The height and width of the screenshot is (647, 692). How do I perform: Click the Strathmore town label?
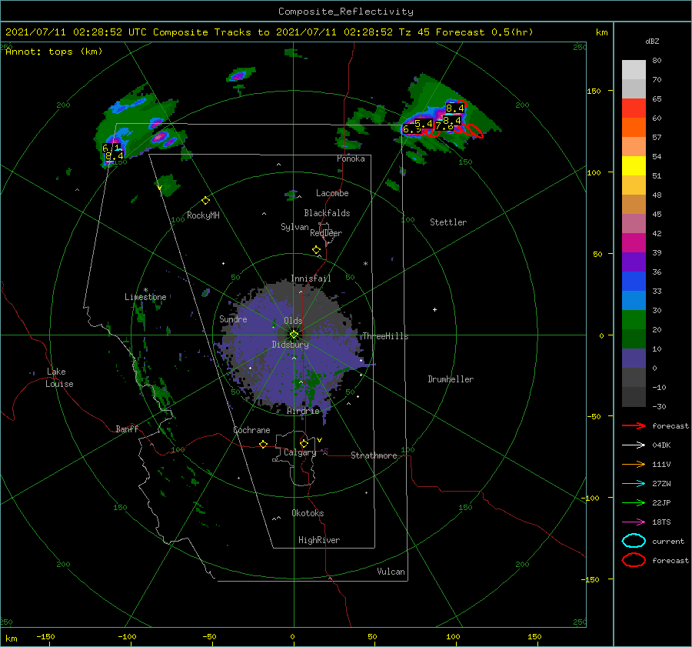coord(374,455)
